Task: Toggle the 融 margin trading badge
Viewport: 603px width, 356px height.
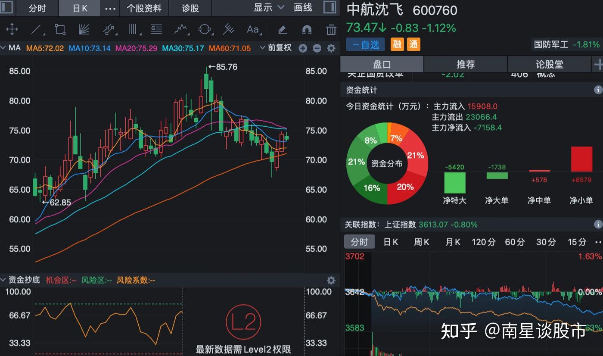Action: (397, 44)
